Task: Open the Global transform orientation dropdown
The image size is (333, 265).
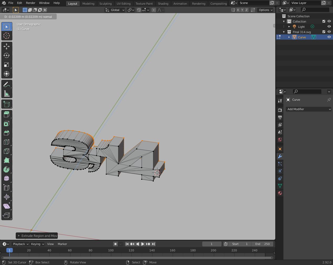Action: click(115, 10)
